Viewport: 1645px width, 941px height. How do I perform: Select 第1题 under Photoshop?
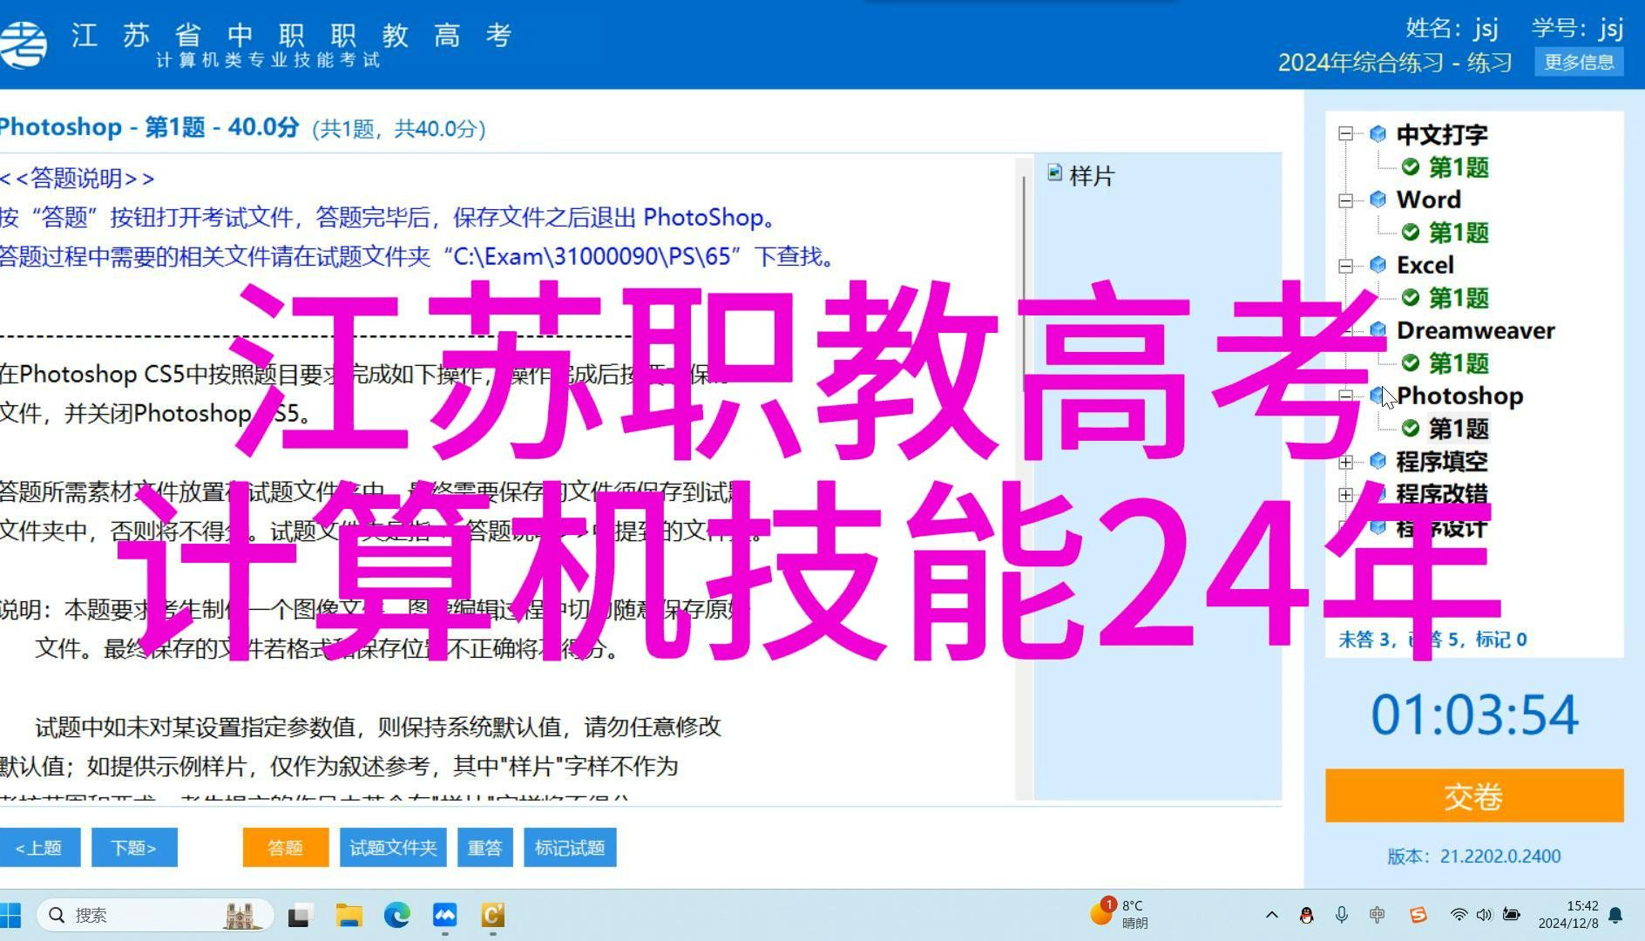pos(1459,428)
